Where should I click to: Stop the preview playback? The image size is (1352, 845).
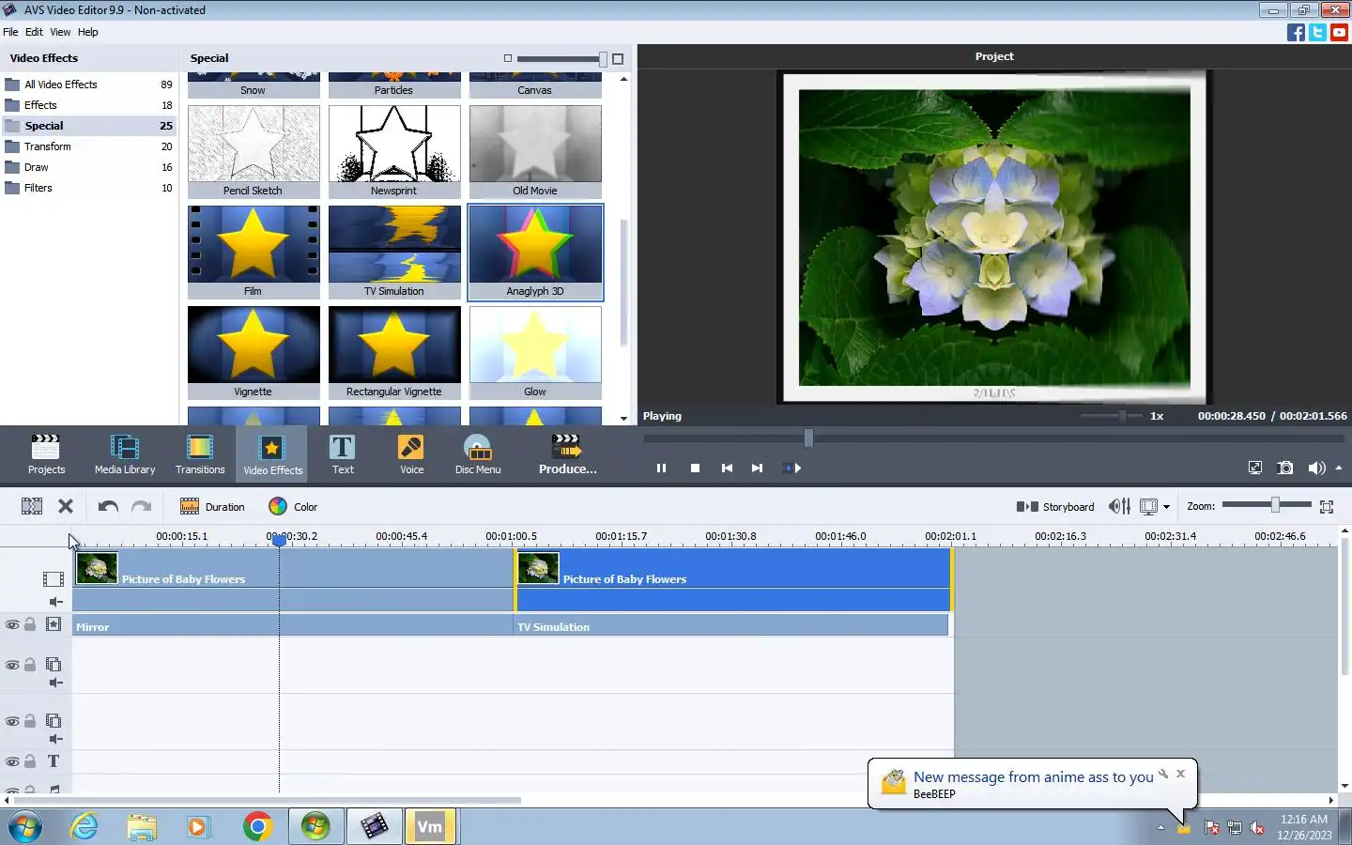pos(695,468)
